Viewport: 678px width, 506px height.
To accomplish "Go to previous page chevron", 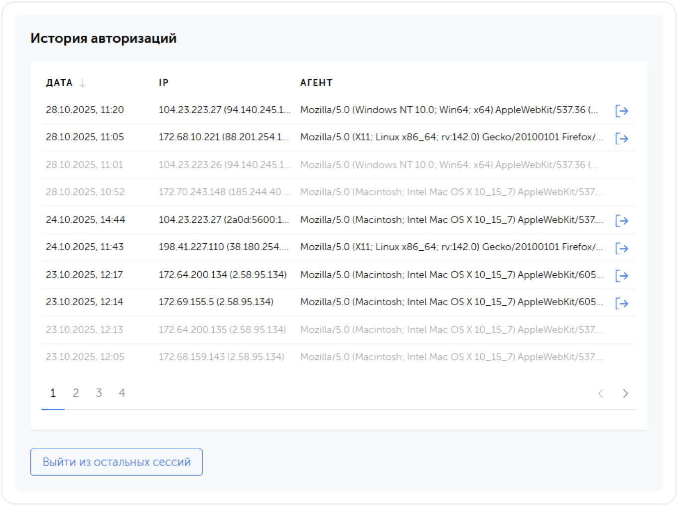I will [601, 393].
